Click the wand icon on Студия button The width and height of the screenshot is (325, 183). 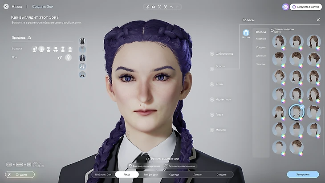(x=9, y=175)
